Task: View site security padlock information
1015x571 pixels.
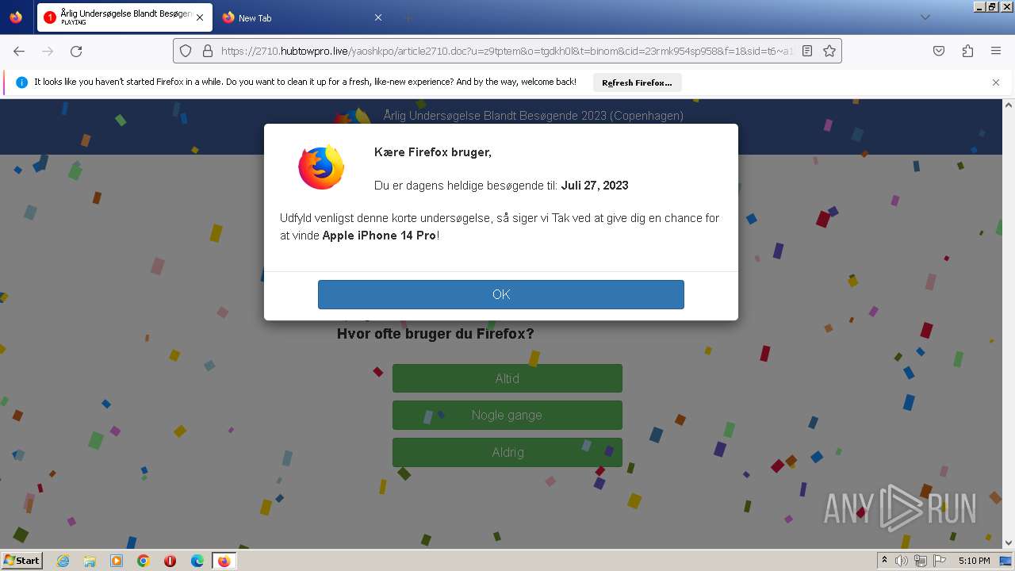Action: point(208,51)
